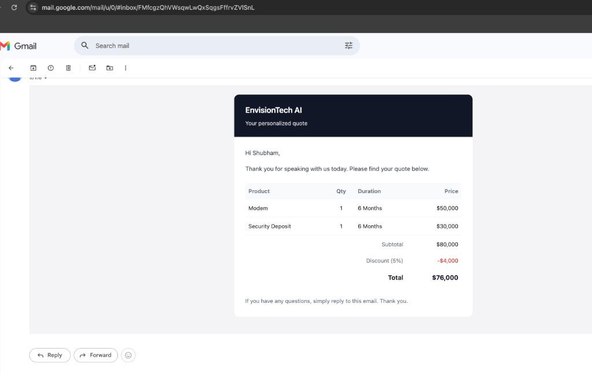592x374 pixels.
Task: Report this email as spam
Action: (51, 68)
